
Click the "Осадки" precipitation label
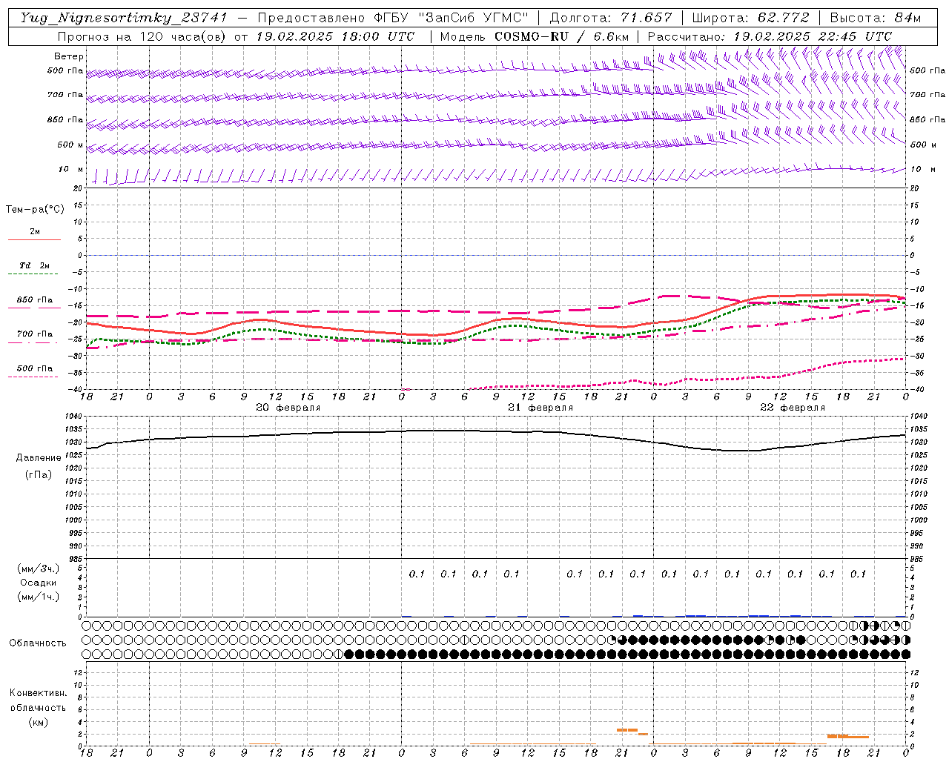tap(39, 583)
